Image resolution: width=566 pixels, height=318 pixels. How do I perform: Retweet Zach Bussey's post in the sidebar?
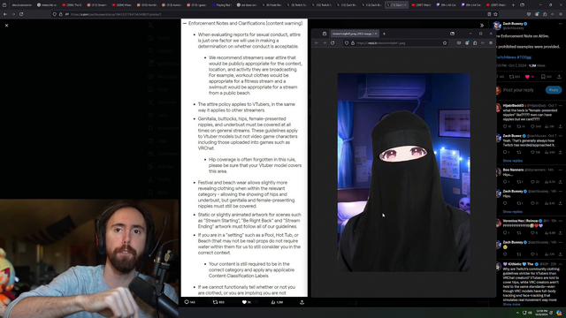[x=511, y=77]
